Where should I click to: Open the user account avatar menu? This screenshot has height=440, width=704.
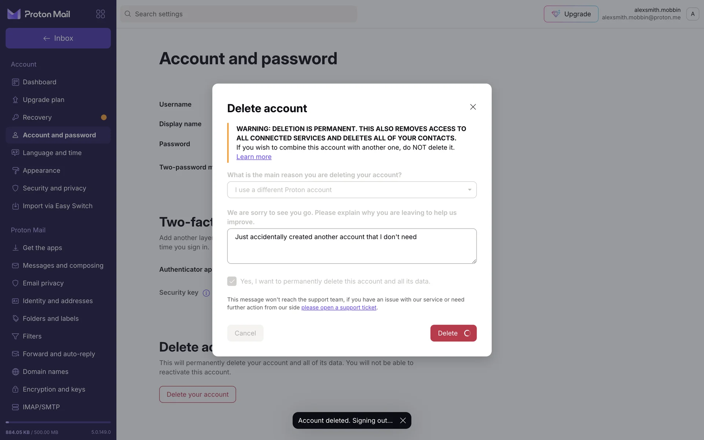click(x=692, y=14)
